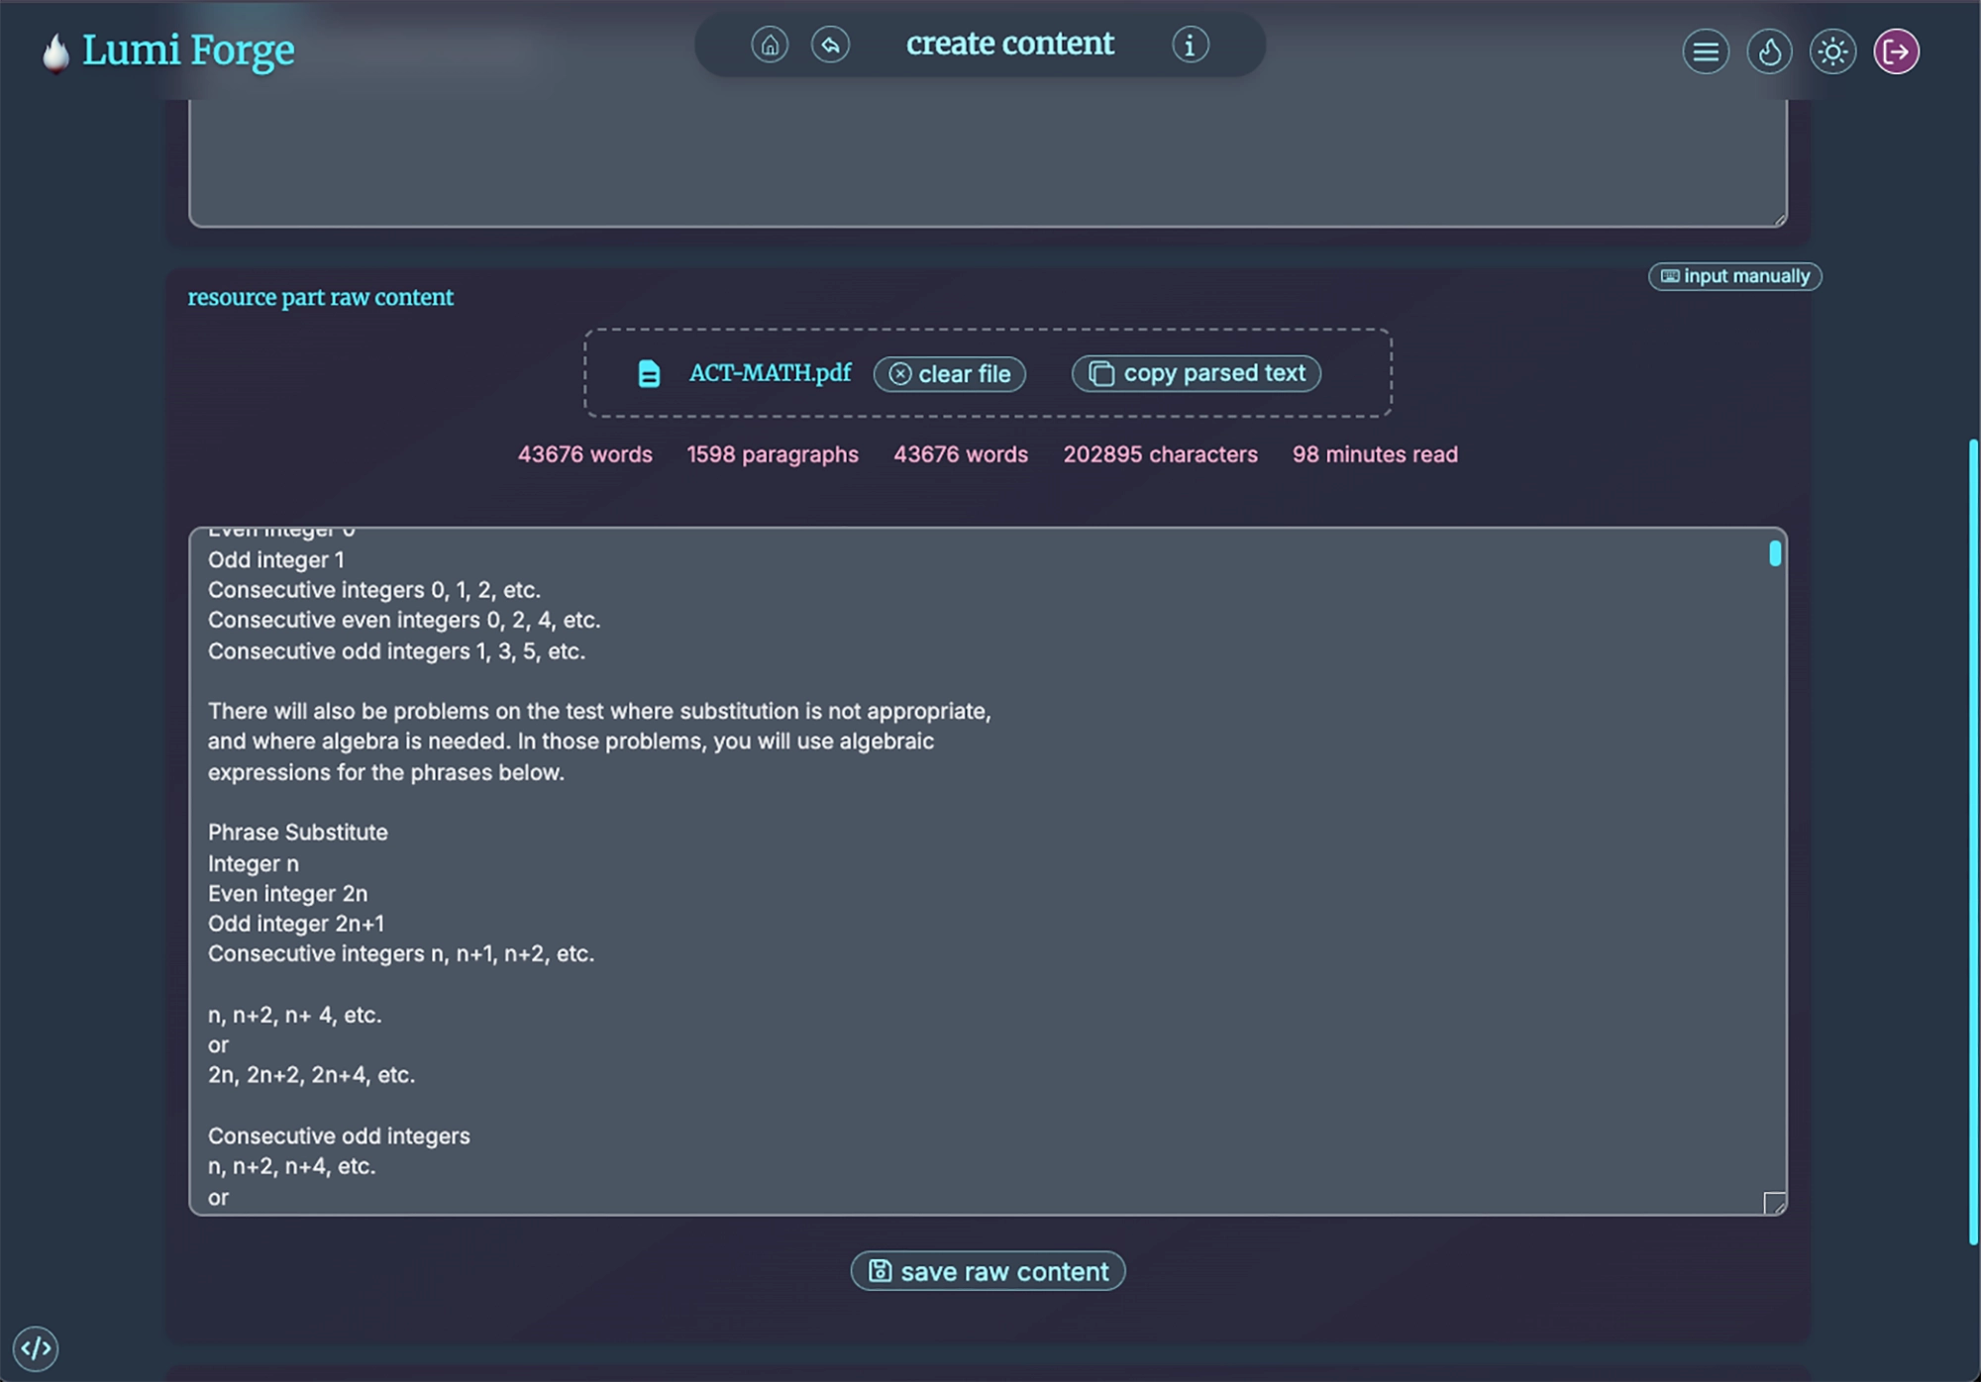Open the ACT-MATH.pdf file link
The width and height of the screenshot is (1981, 1382).
770,373
